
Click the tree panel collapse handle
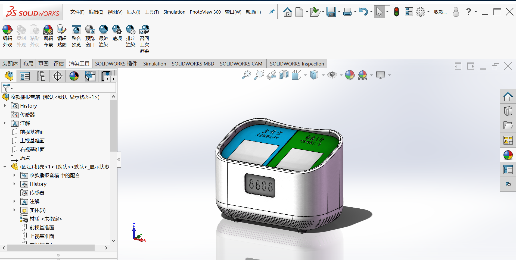tap(119, 159)
